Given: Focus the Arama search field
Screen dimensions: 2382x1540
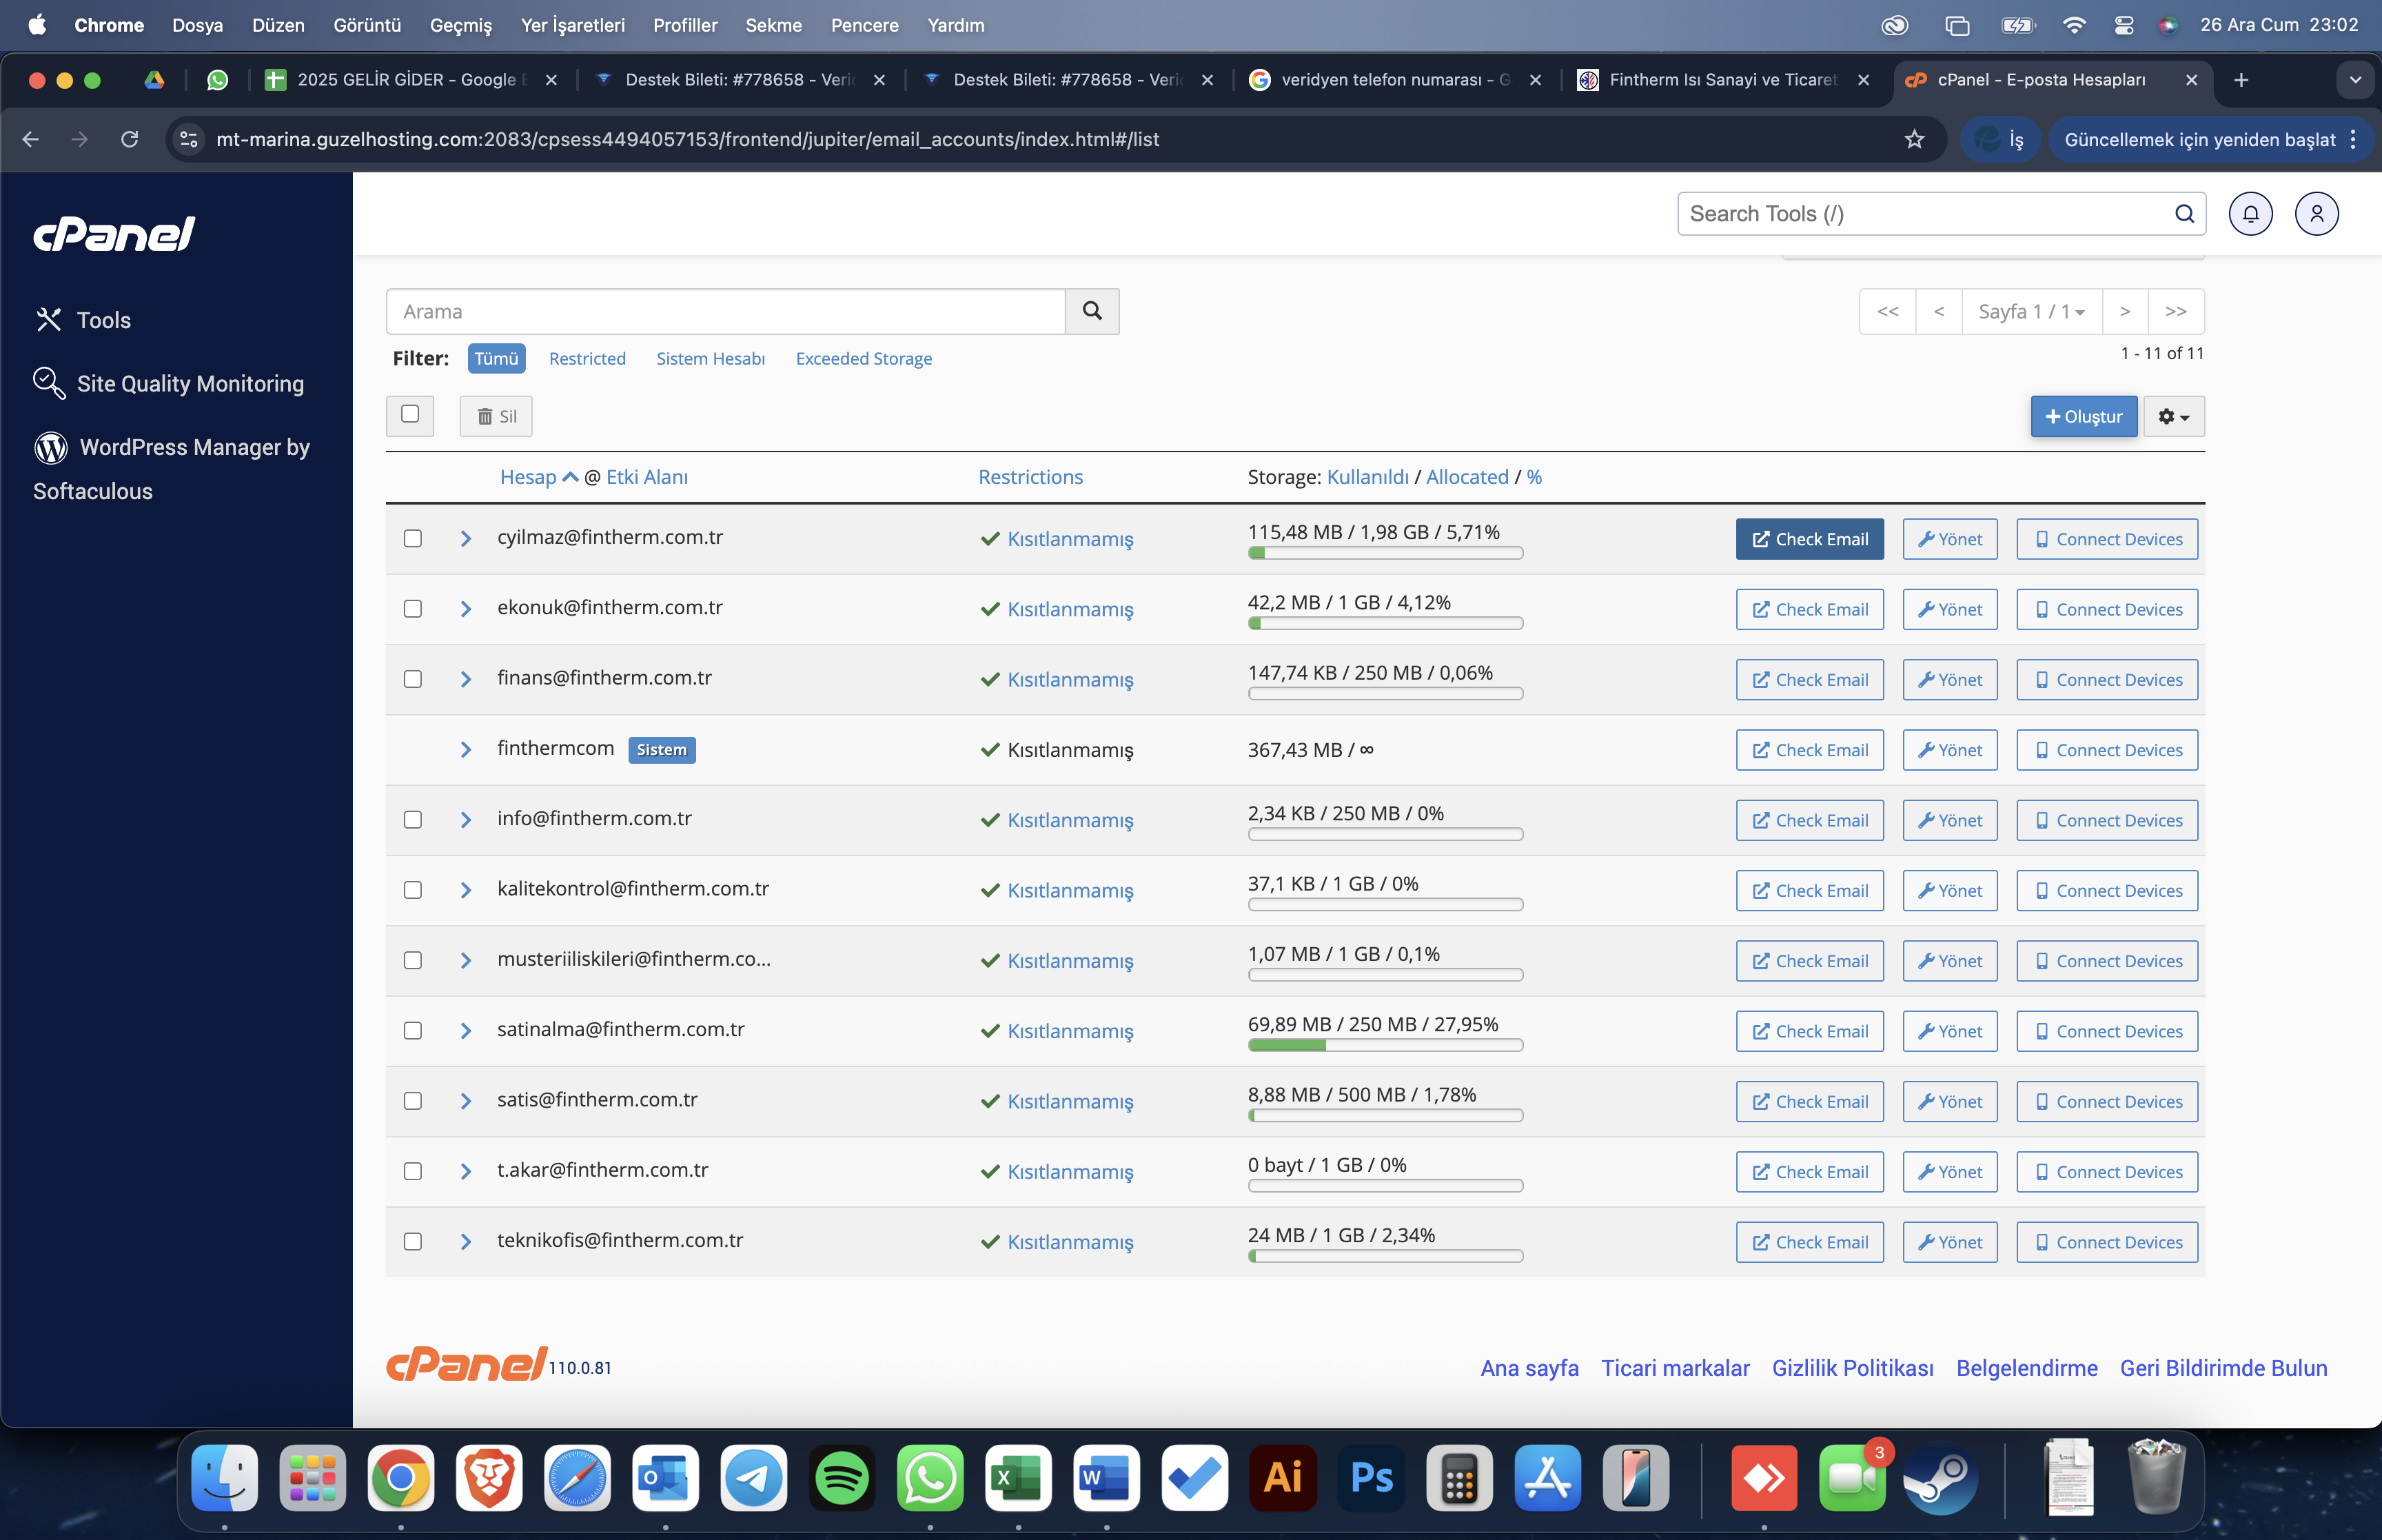Looking at the screenshot, I should pos(726,311).
